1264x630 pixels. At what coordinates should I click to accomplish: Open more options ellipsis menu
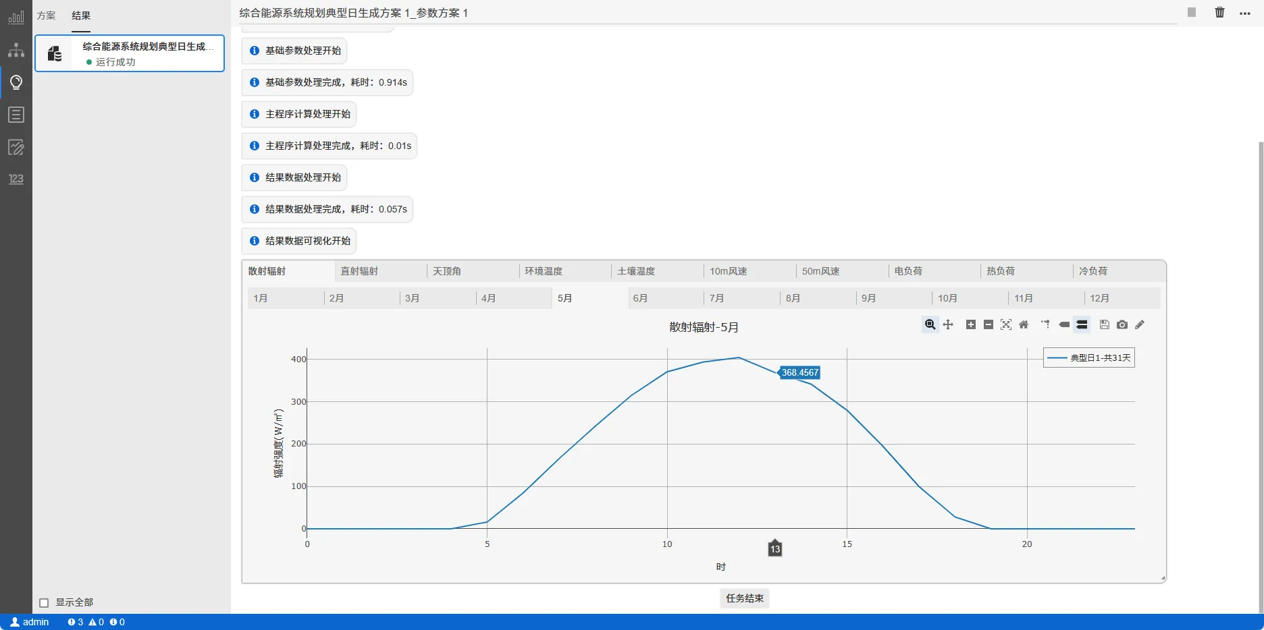click(x=1245, y=13)
